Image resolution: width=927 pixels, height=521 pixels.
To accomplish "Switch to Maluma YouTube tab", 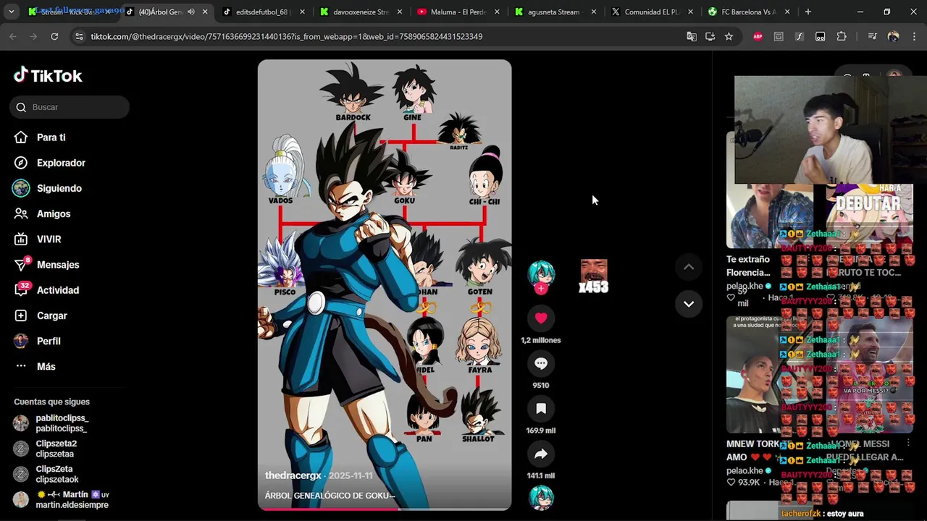I will [458, 12].
